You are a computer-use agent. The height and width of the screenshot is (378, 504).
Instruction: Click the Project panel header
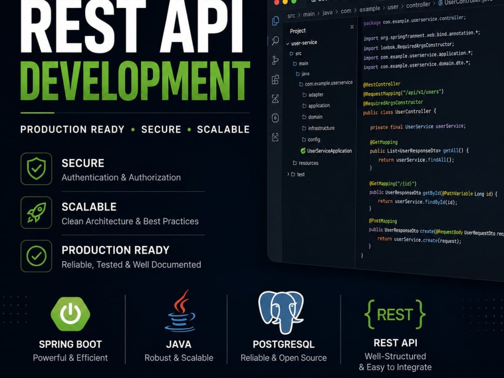pyautogui.click(x=298, y=31)
